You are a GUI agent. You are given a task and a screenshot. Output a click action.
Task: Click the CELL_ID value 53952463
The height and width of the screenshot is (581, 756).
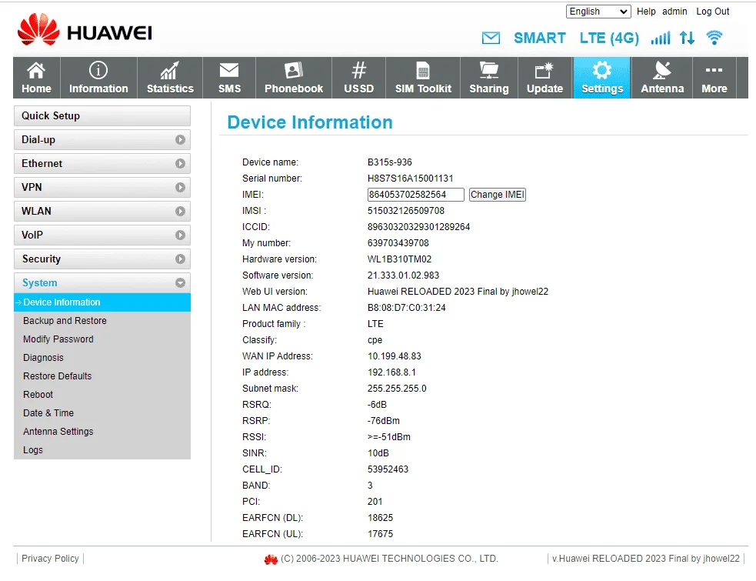point(388,469)
